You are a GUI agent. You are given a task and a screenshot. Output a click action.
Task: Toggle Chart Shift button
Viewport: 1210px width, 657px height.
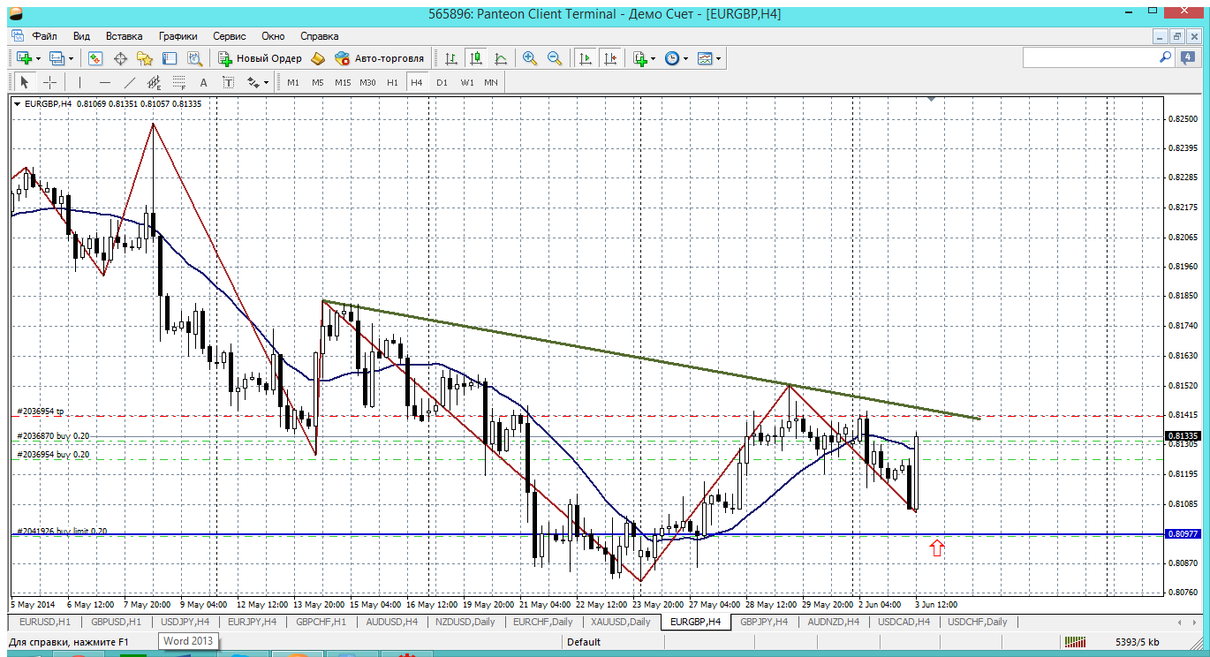(x=610, y=58)
